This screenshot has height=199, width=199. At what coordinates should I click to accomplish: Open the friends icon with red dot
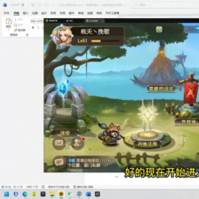point(78,143)
